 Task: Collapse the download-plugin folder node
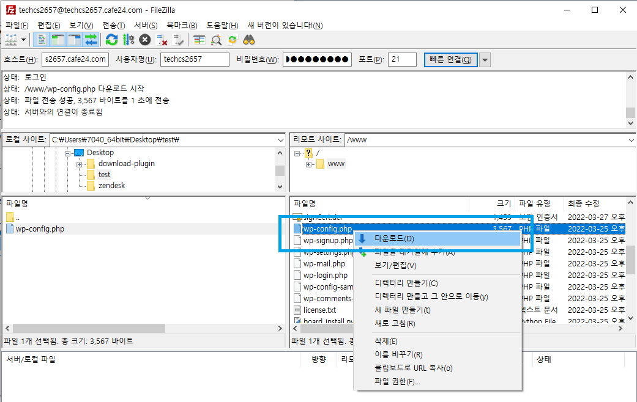tap(80, 165)
